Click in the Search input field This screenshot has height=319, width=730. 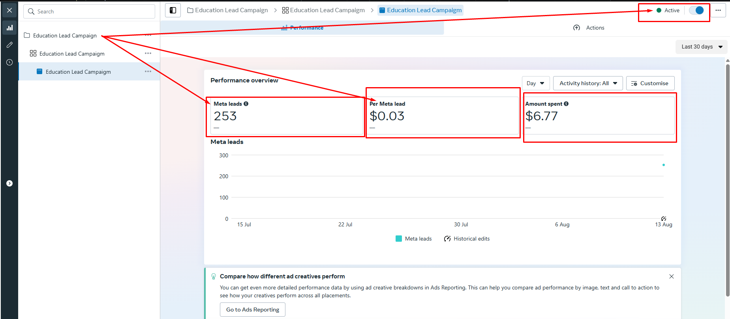[x=89, y=11]
